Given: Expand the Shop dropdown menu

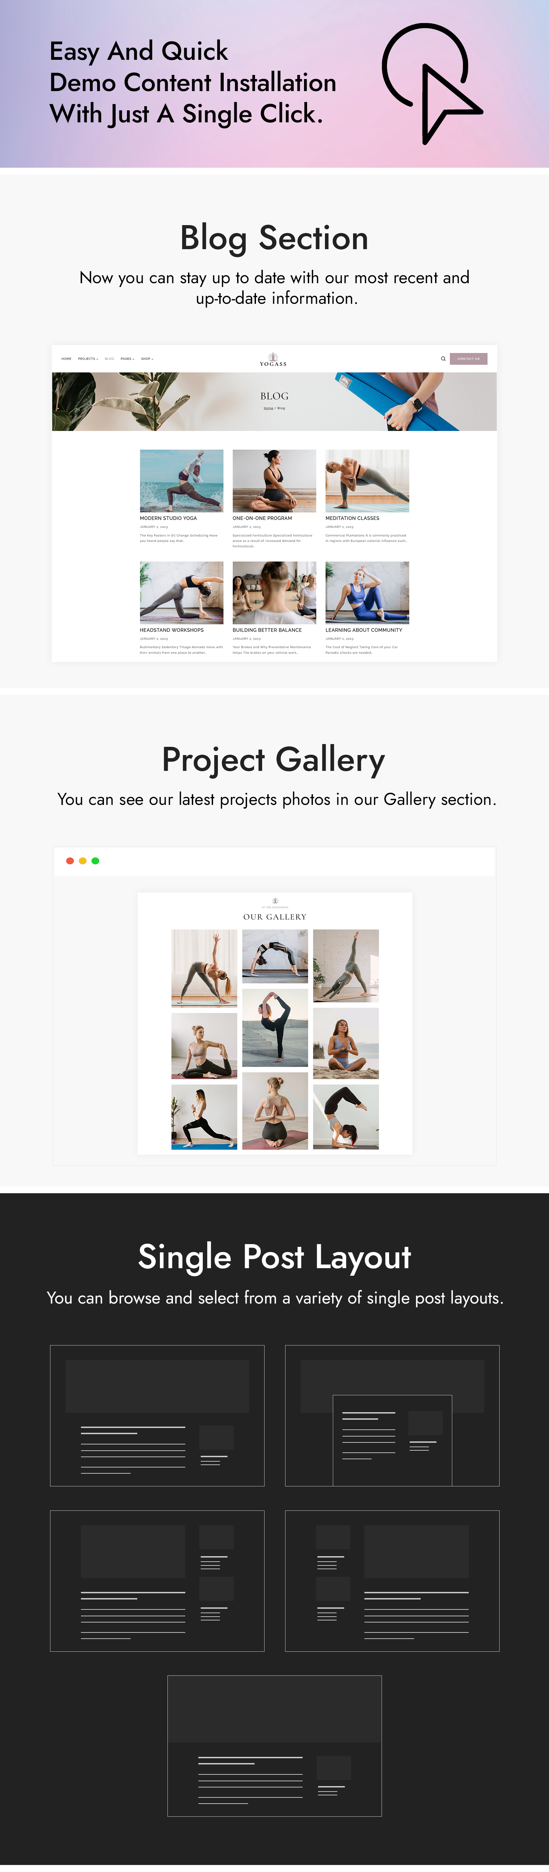Looking at the screenshot, I should 147,358.
